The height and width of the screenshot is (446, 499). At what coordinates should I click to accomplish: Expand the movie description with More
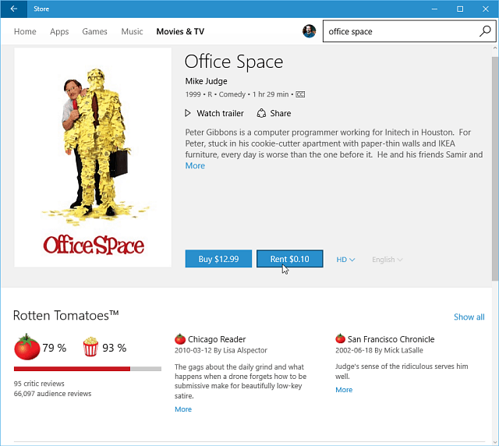[195, 165]
